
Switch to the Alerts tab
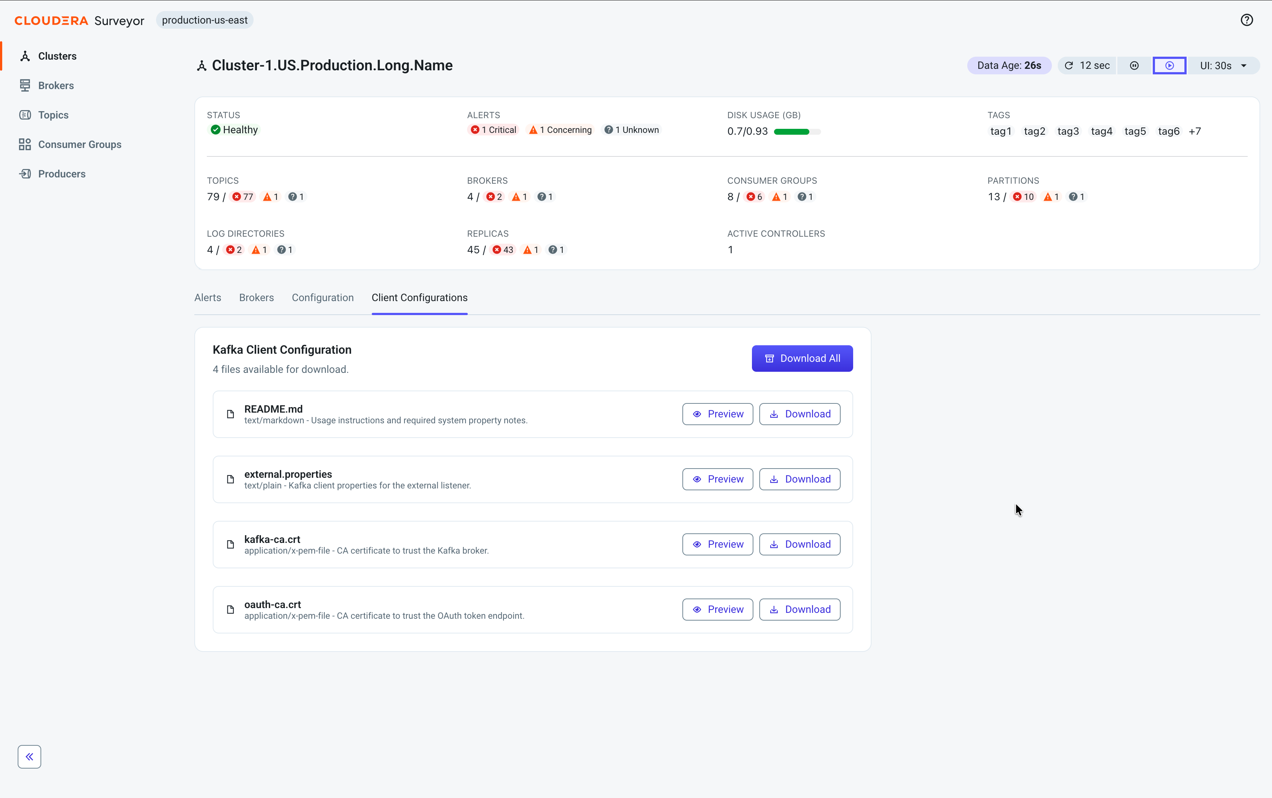point(208,298)
